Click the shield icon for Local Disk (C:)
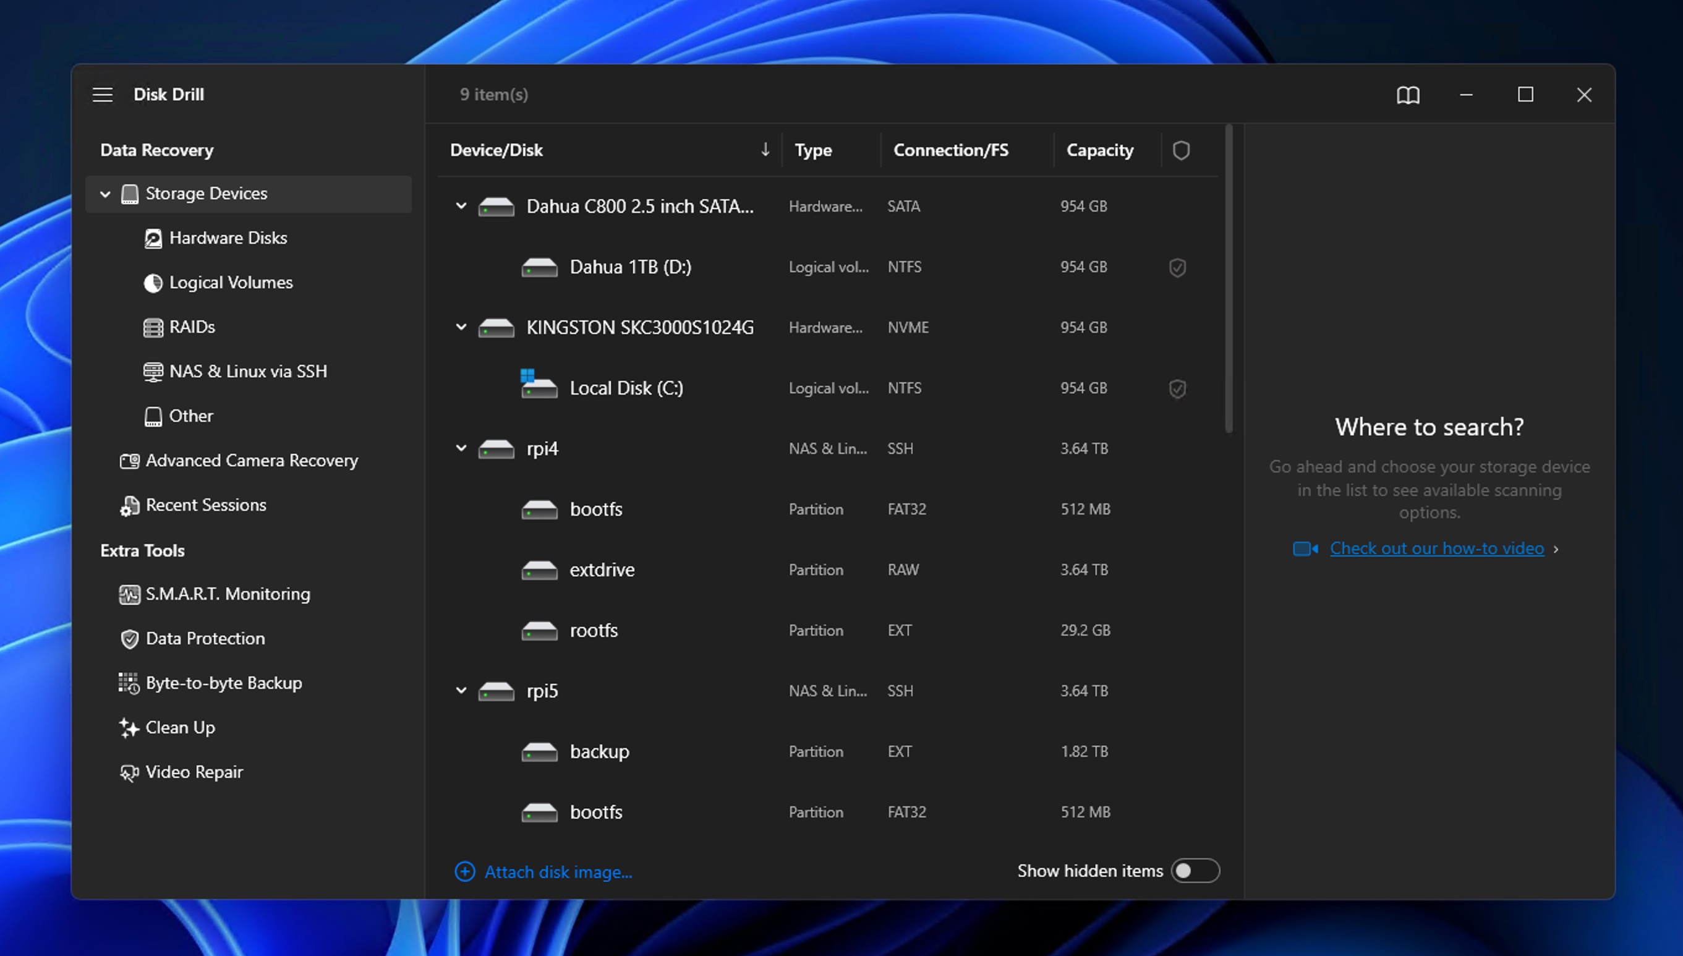Viewport: 1683px width, 956px height. pos(1178,389)
